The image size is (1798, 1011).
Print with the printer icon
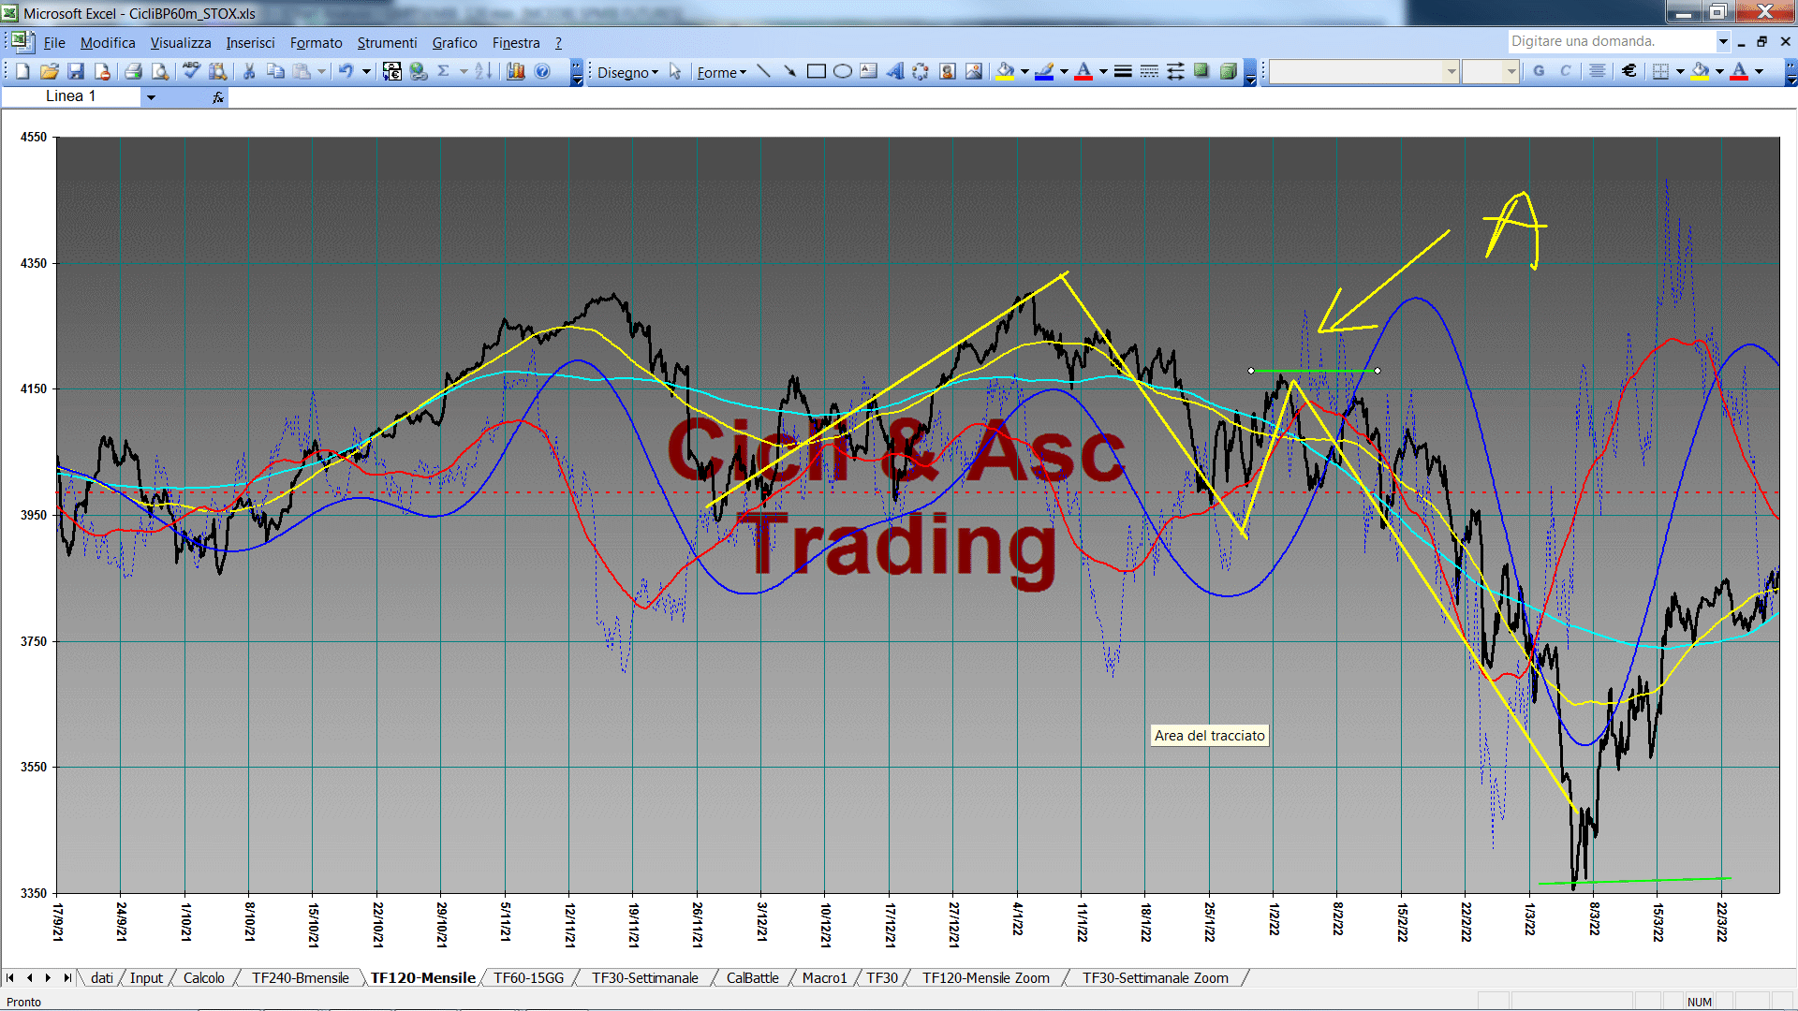(133, 71)
